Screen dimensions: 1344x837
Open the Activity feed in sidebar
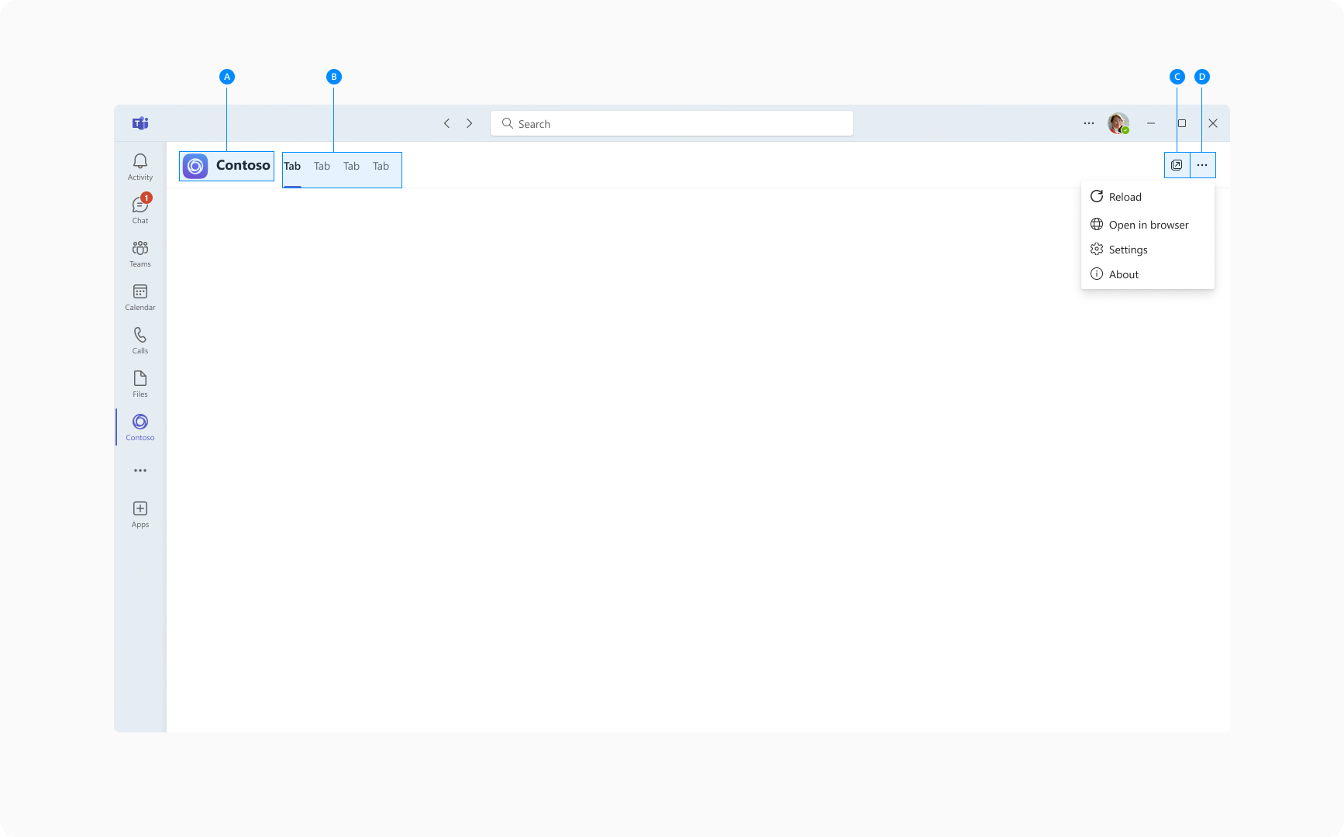140,167
